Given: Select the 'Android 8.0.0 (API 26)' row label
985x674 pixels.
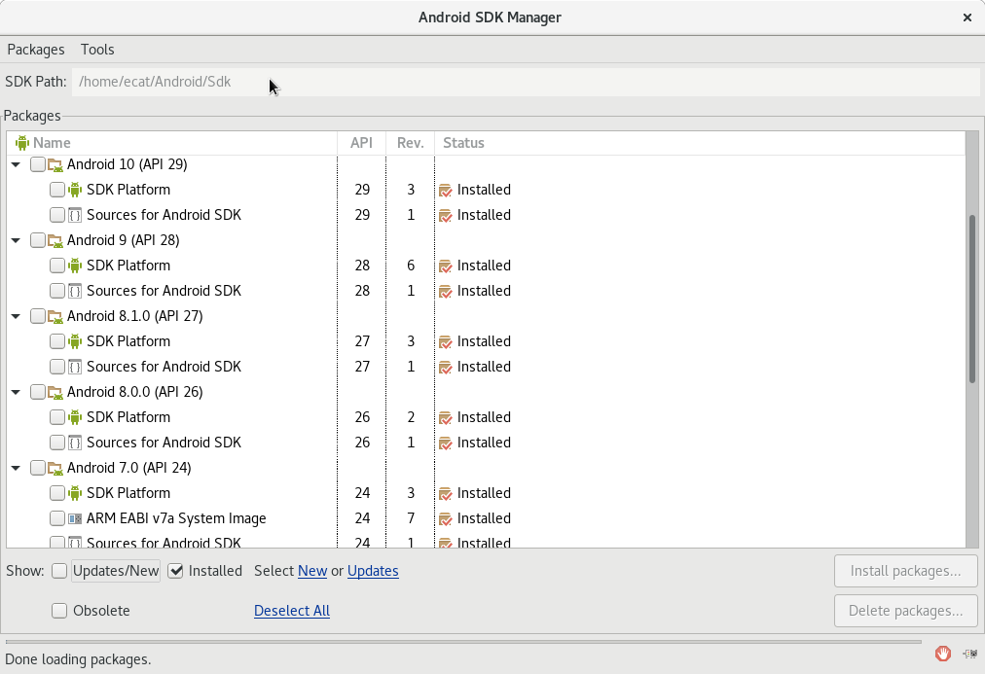Looking at the screenshot, I should [x=135, y=392].
